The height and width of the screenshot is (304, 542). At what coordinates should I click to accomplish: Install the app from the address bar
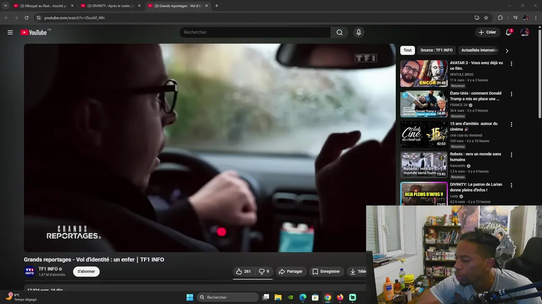click(x=477, y=18)
